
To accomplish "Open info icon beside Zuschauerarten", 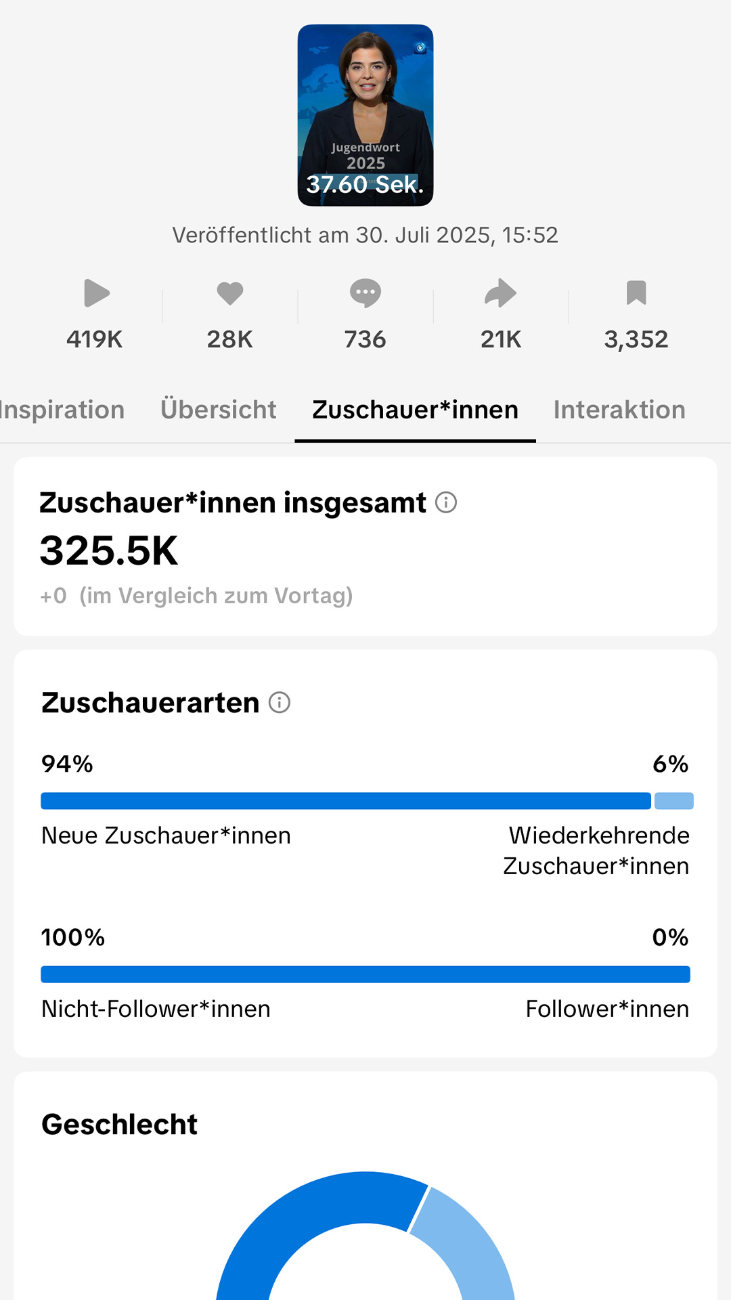I will 280,703.
